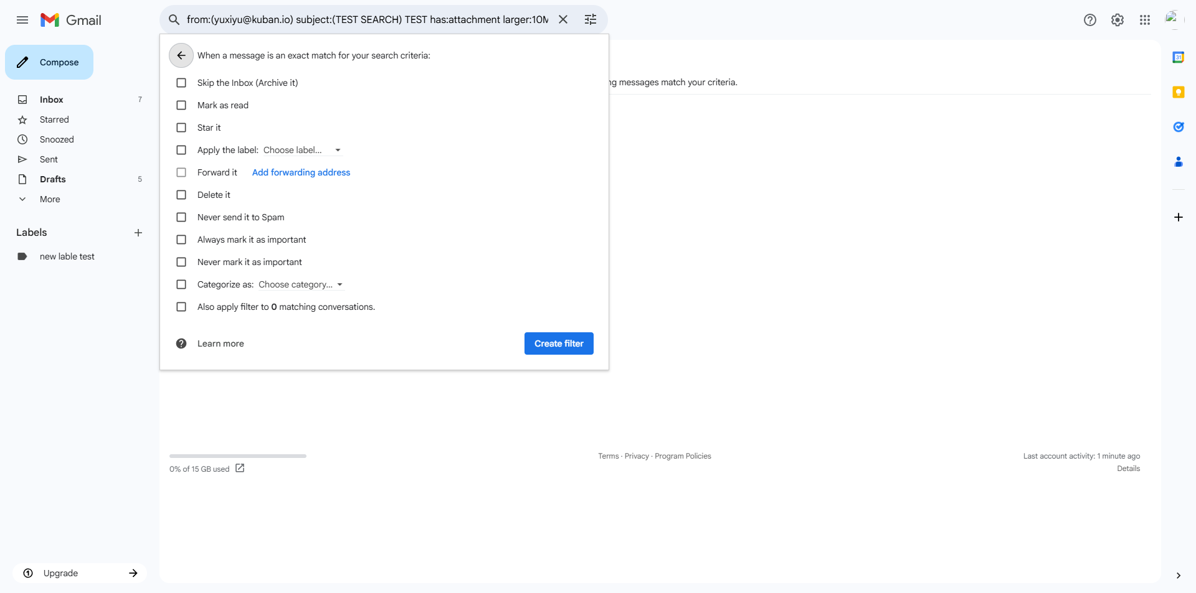1196x593 pixels.
Task: Check Never mark it as important
Action: (181, 262)
